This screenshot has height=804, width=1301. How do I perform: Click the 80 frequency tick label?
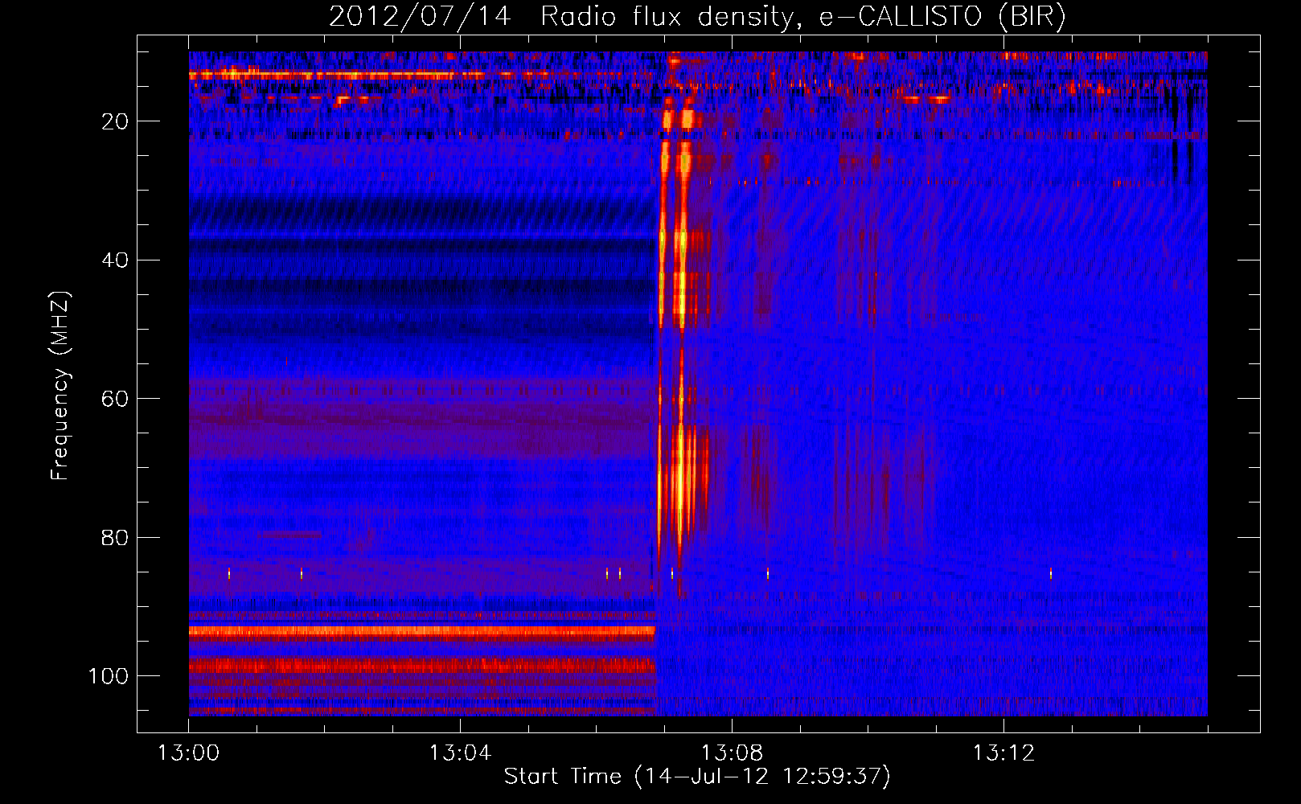116,537
